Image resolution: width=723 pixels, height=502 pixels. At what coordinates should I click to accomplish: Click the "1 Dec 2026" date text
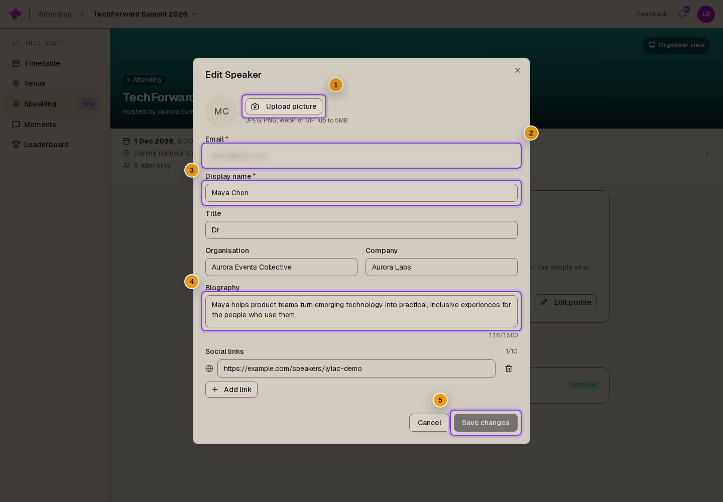coord(154,141)
